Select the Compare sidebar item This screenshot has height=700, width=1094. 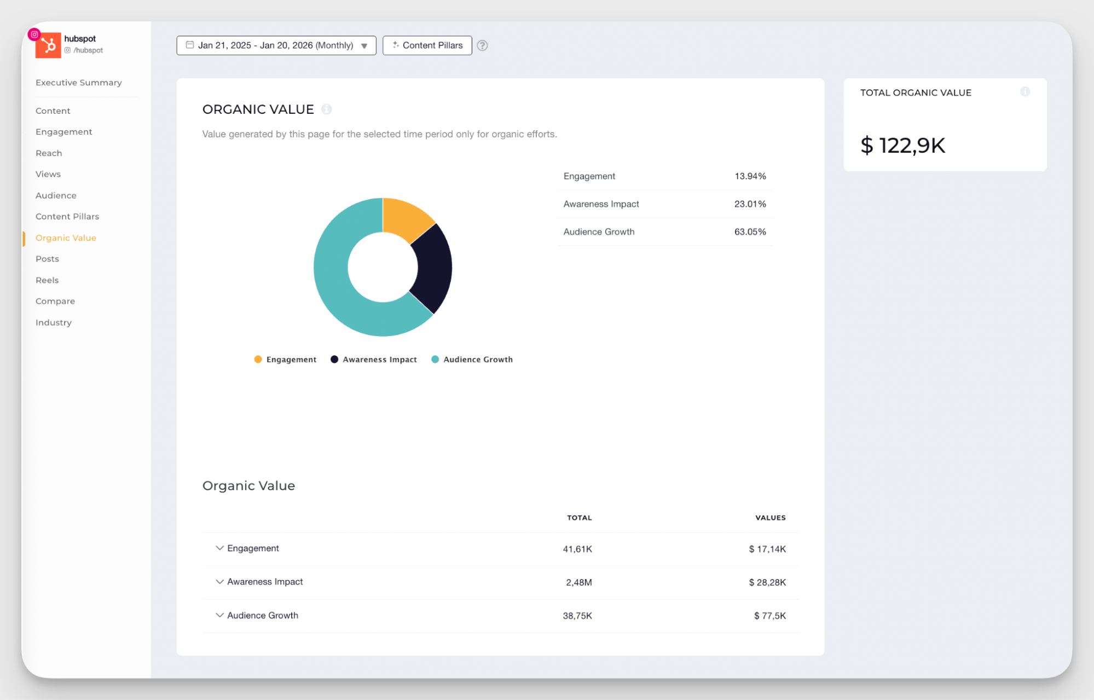pyautogui.click(x=55, y=301)
